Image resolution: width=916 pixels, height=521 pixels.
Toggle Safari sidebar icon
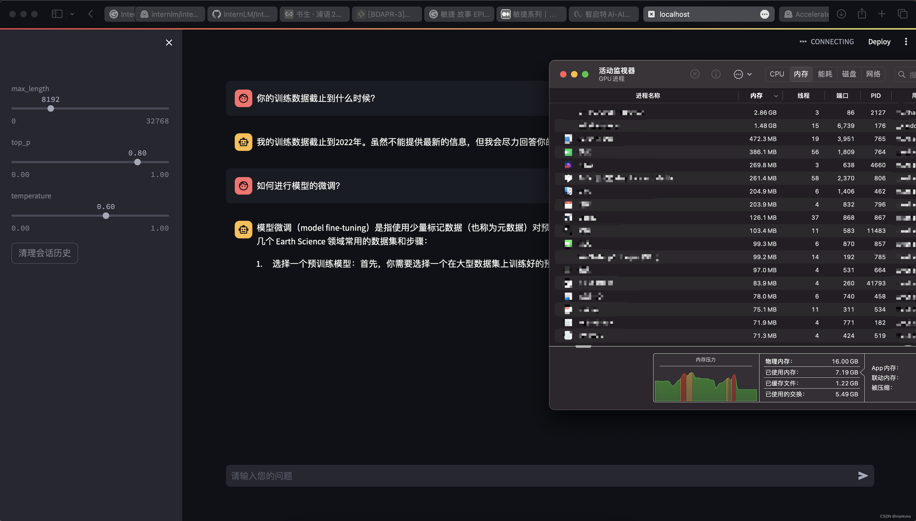tap(57, 14)
